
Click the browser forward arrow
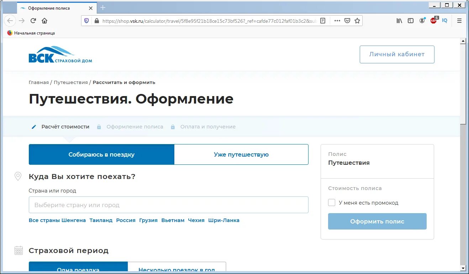click(22, 21)
